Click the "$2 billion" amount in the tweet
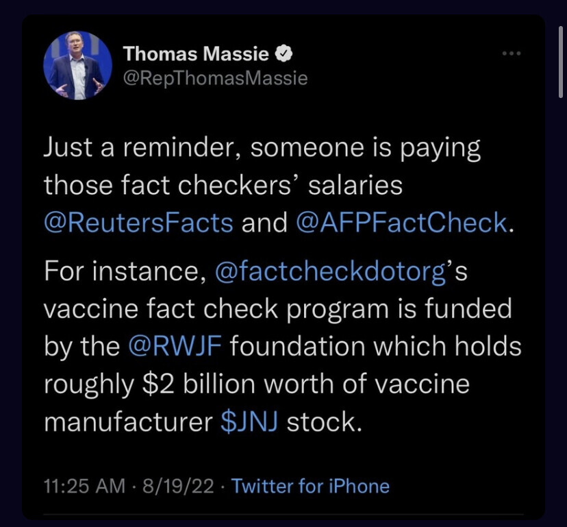567x527 pixels. pos(194,384)
